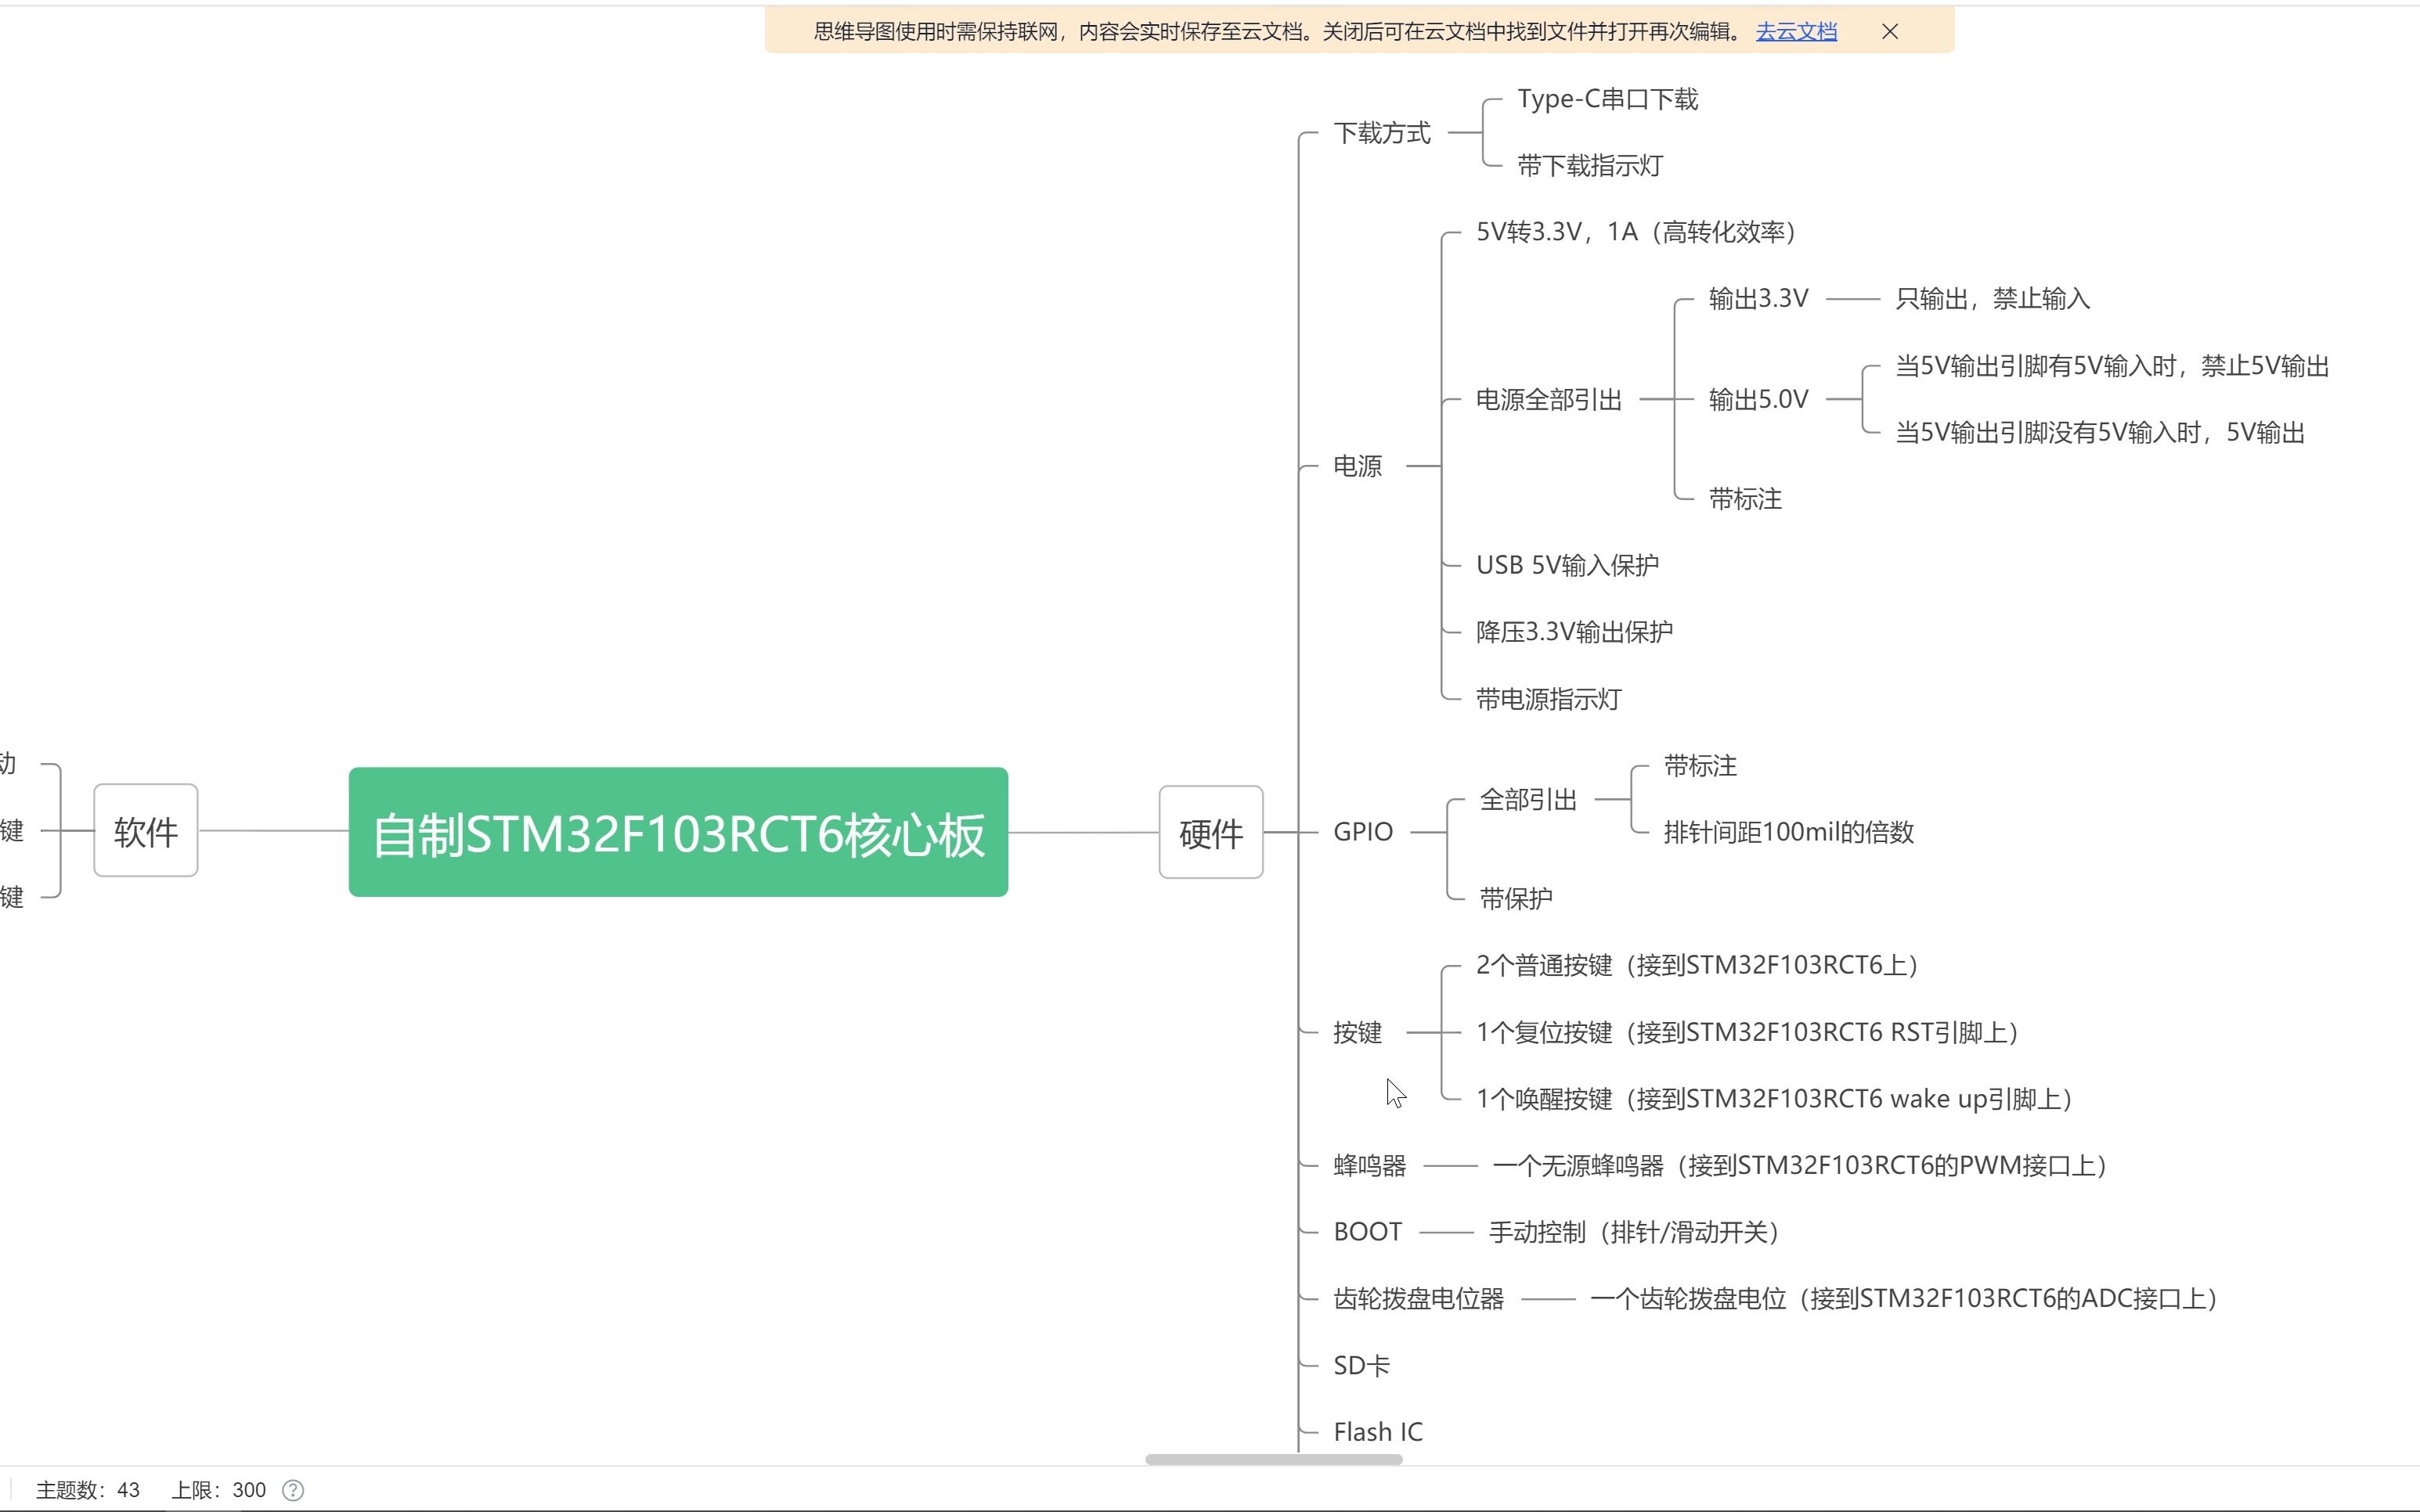Open the 去云文档 link in the banner

(1796, 31)
